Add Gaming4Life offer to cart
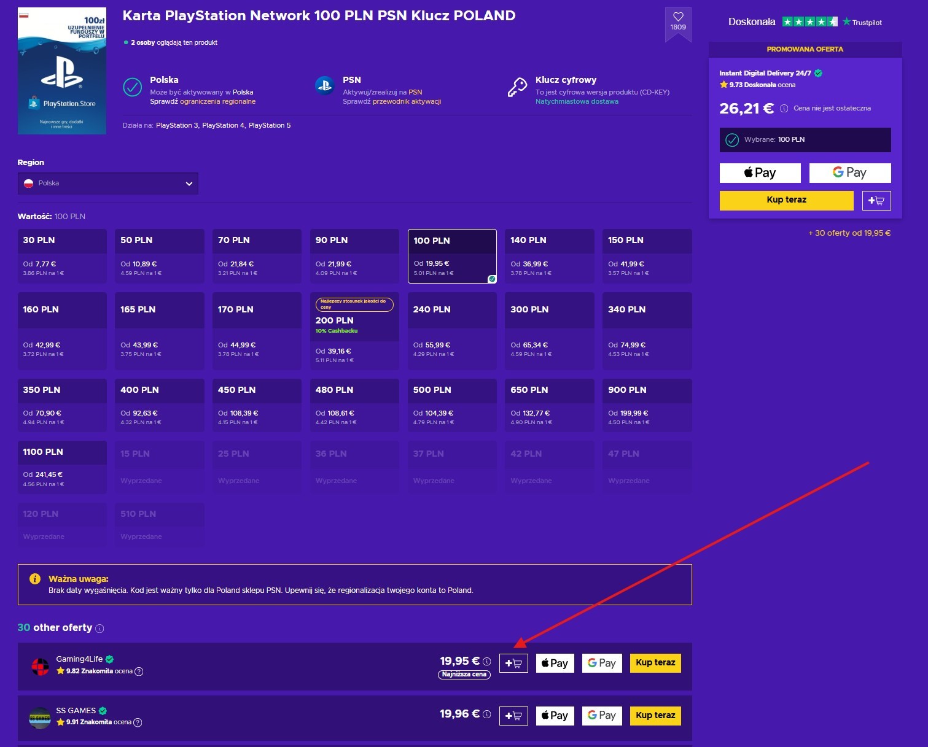The height and width of the screenshot is (747, 928). [513, 663]
